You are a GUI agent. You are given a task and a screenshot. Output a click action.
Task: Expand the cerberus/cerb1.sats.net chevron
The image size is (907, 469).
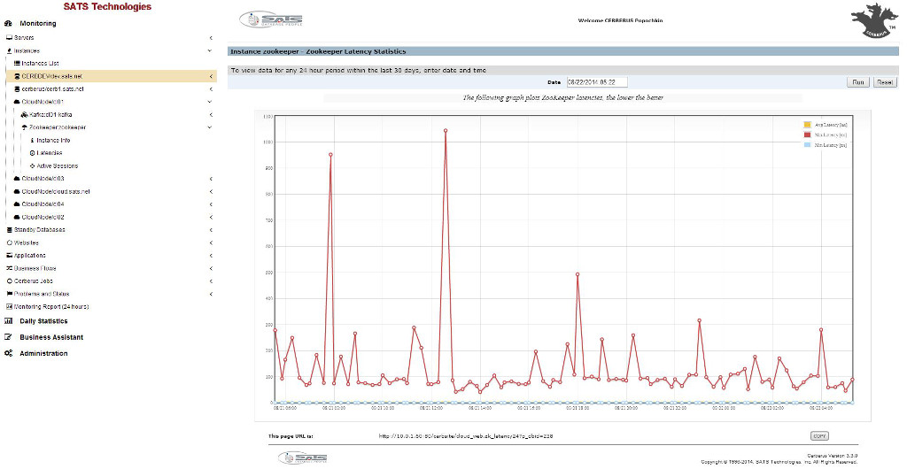tap(211, 89)
